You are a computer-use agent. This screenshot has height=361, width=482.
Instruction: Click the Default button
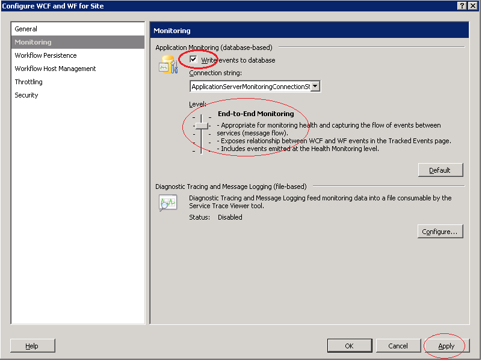click(440, 170)
